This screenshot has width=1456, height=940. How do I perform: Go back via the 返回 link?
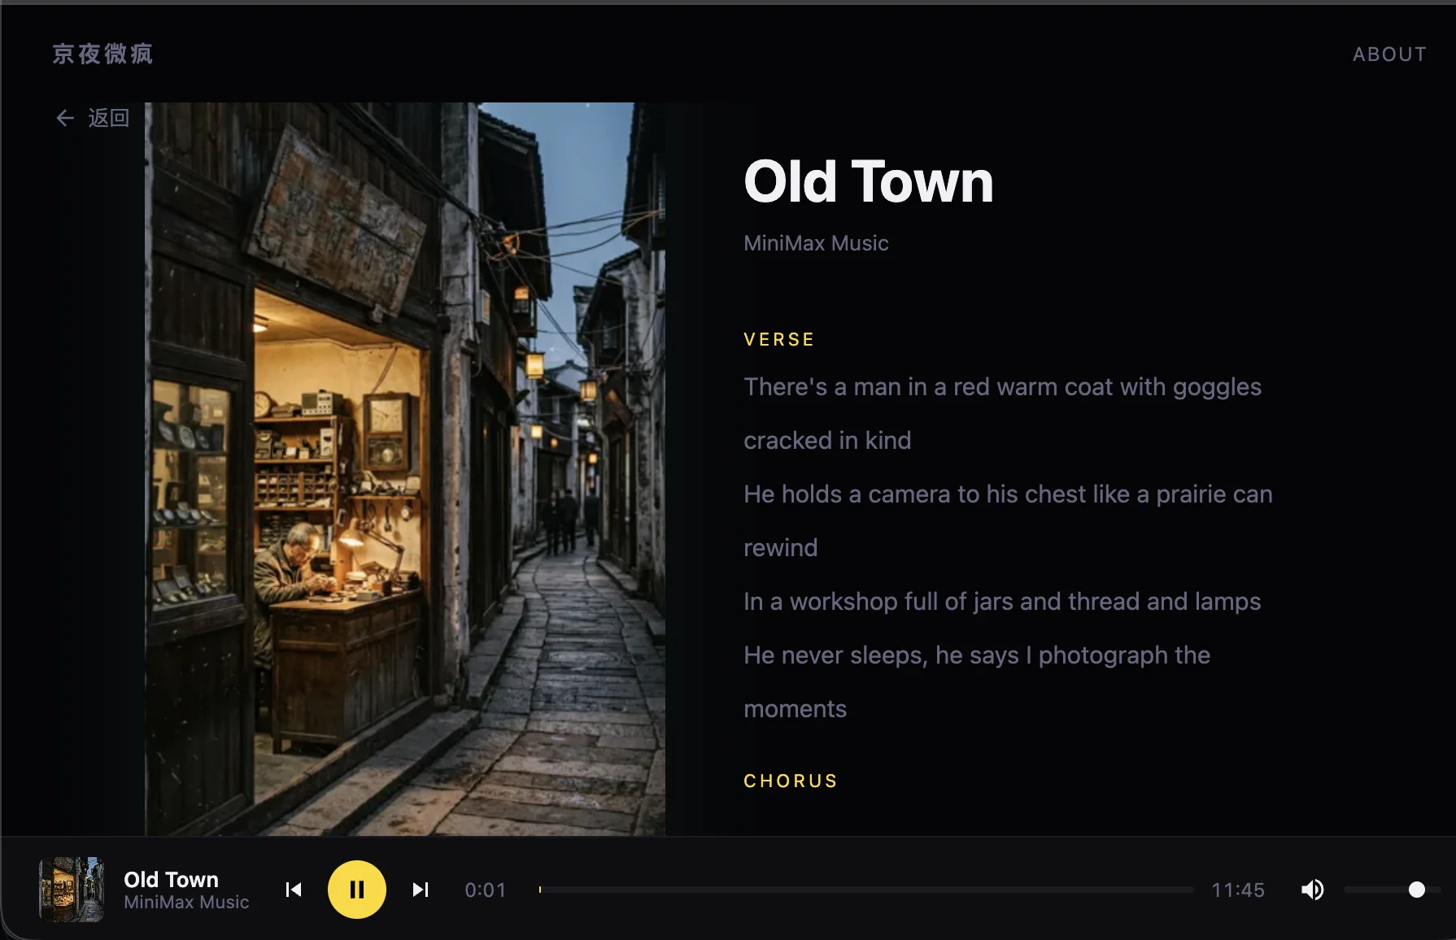108,119
